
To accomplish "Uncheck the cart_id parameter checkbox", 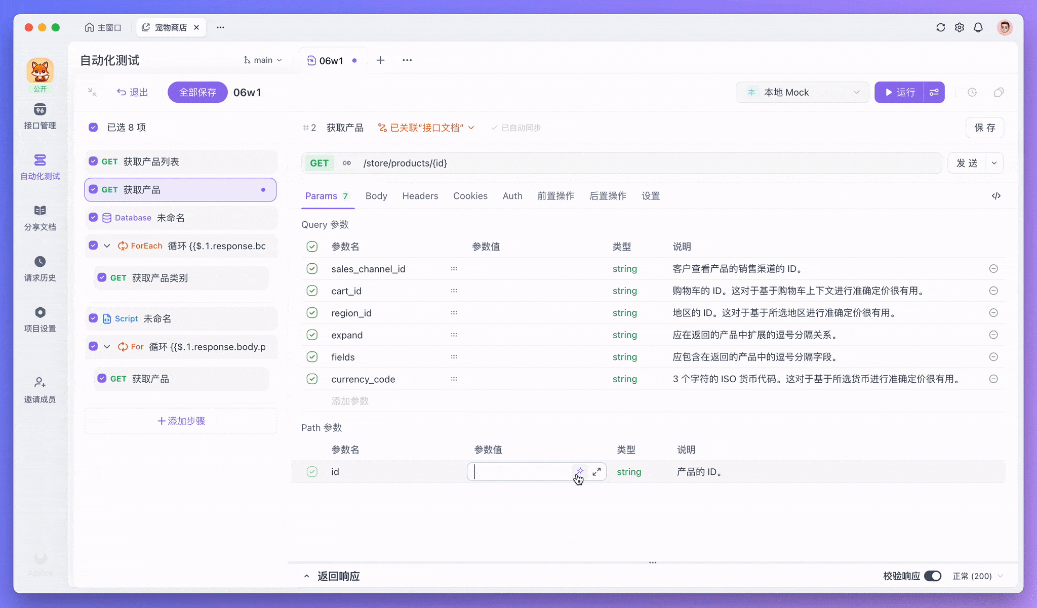I will [x=312, y=291].
